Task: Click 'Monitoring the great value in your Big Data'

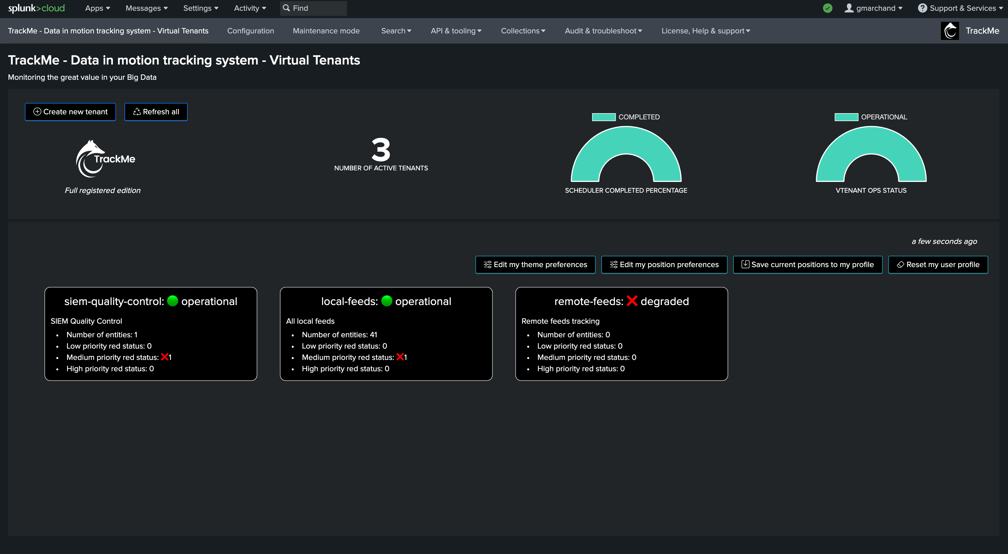Action: pyautogui.click(x=82, y=78)
